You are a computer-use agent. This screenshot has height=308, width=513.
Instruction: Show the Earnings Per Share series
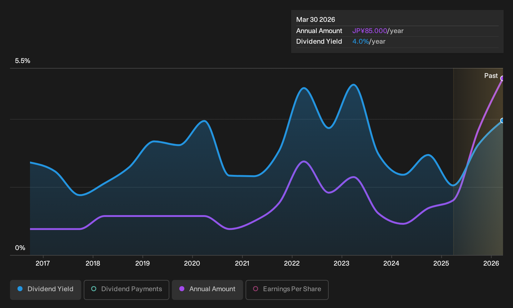[287, 290]
